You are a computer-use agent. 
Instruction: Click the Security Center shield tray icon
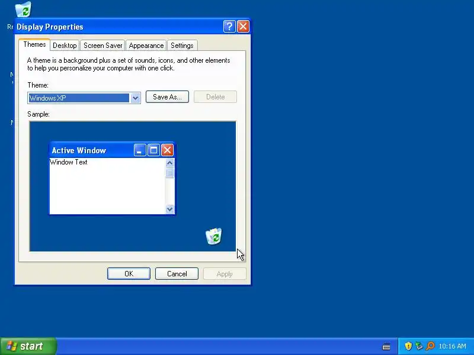coord(408,346)
